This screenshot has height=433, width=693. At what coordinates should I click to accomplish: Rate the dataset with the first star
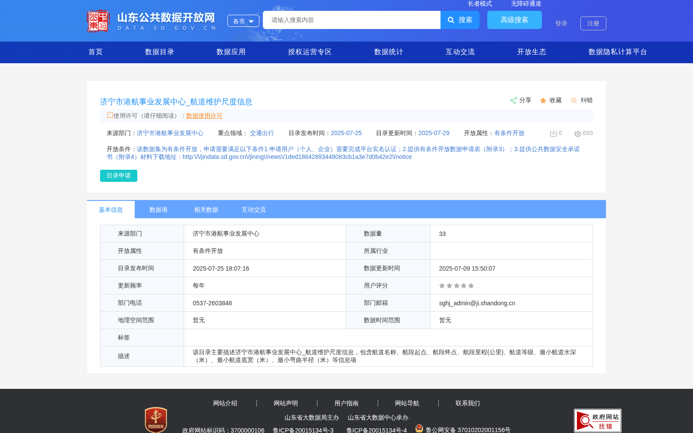point(442,286)
